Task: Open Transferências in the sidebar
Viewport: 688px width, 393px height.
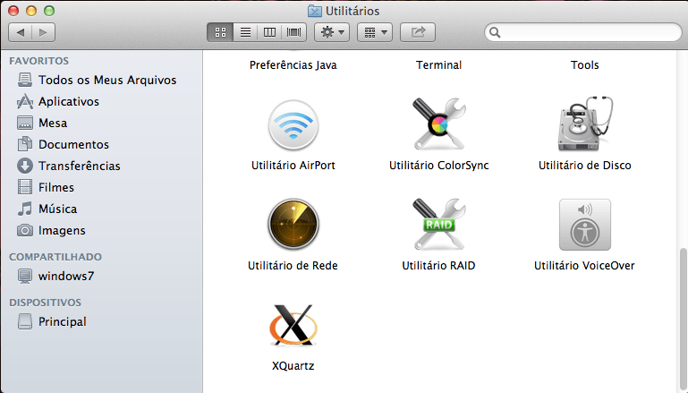Action: pyautogui.click(x=79, y=166)
